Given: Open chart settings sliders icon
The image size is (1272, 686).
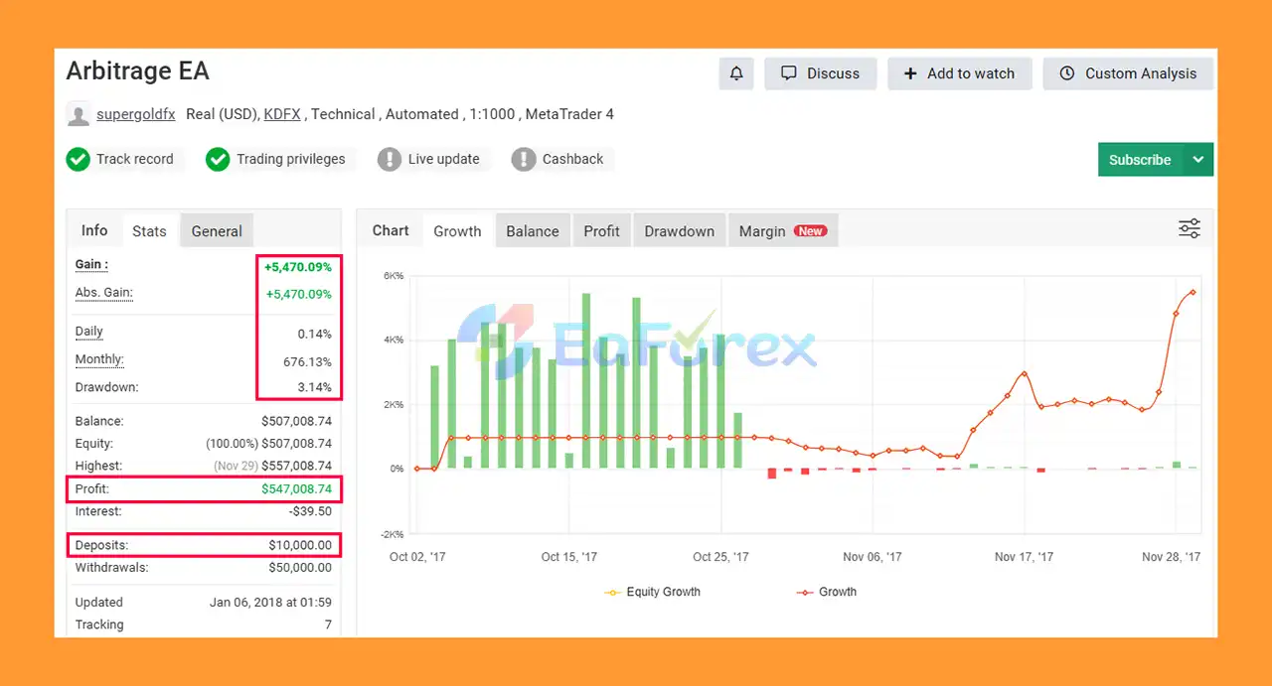Looking at the screenshot, I should pos(1189,229).
